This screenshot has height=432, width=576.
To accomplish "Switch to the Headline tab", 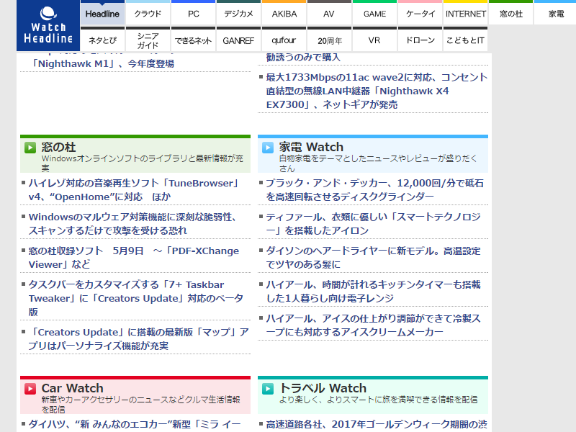I will (x=102, y=13).
